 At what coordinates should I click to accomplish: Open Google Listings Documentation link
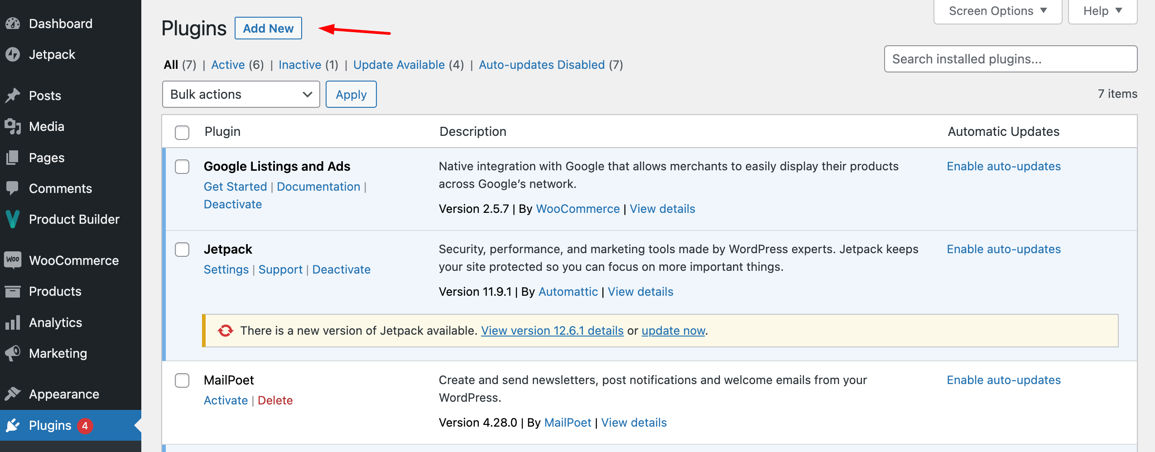pyautogui.click(x=318, y=187)
